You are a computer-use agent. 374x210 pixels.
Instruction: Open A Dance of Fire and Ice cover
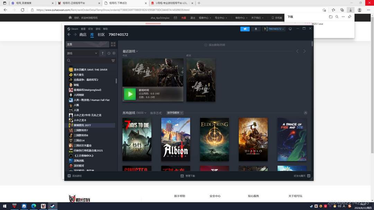[292, 139]
